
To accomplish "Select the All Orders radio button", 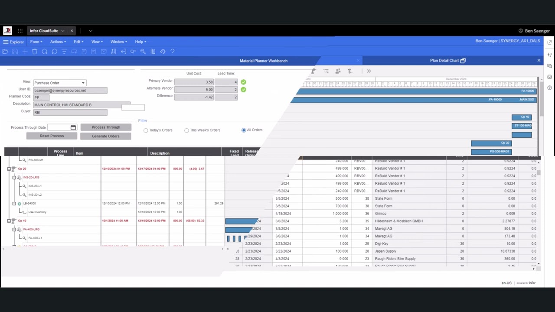I will pyautogui.click(x=244, y=130).
